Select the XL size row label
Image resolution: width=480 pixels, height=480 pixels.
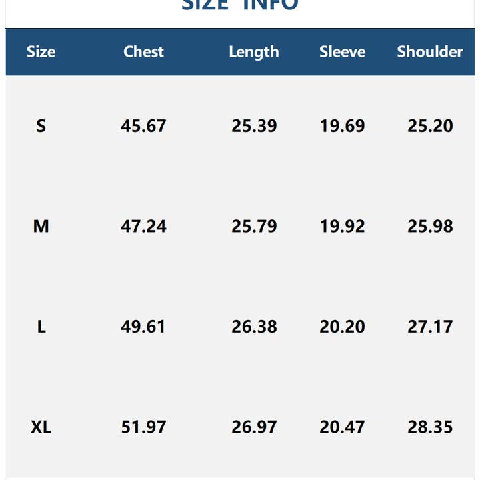coord(41,427)
